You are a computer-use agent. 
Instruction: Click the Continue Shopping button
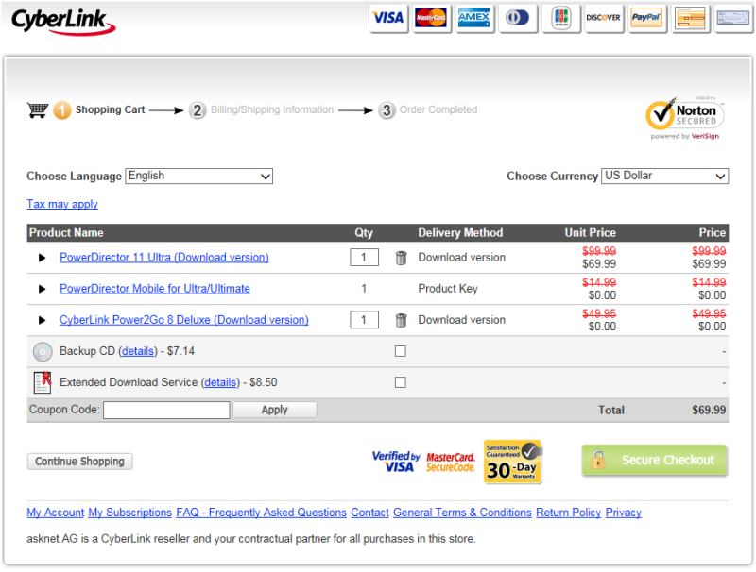(79, 462)
